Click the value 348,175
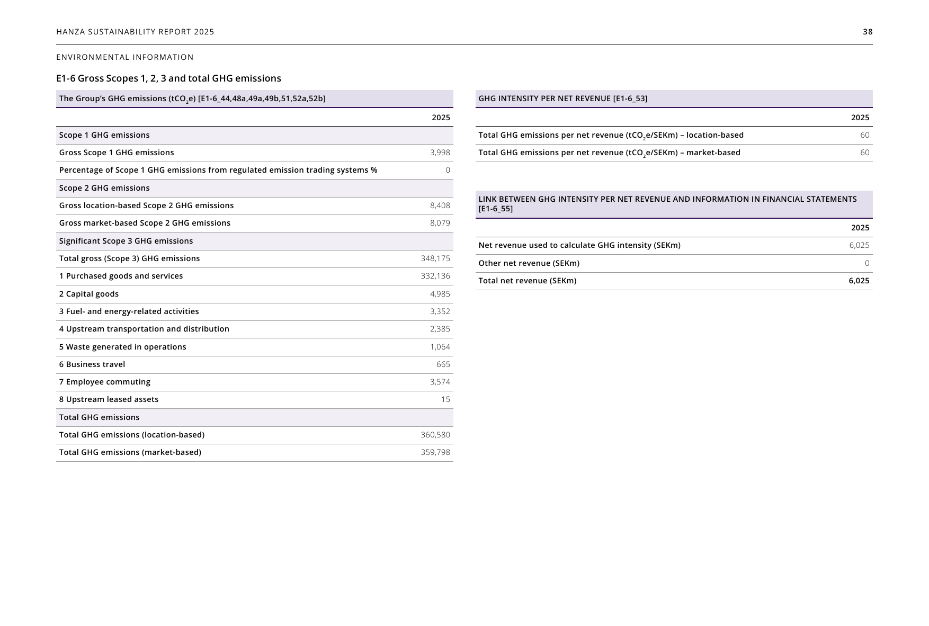The width and height of the screenshot is (929, 626). [435, 258]
